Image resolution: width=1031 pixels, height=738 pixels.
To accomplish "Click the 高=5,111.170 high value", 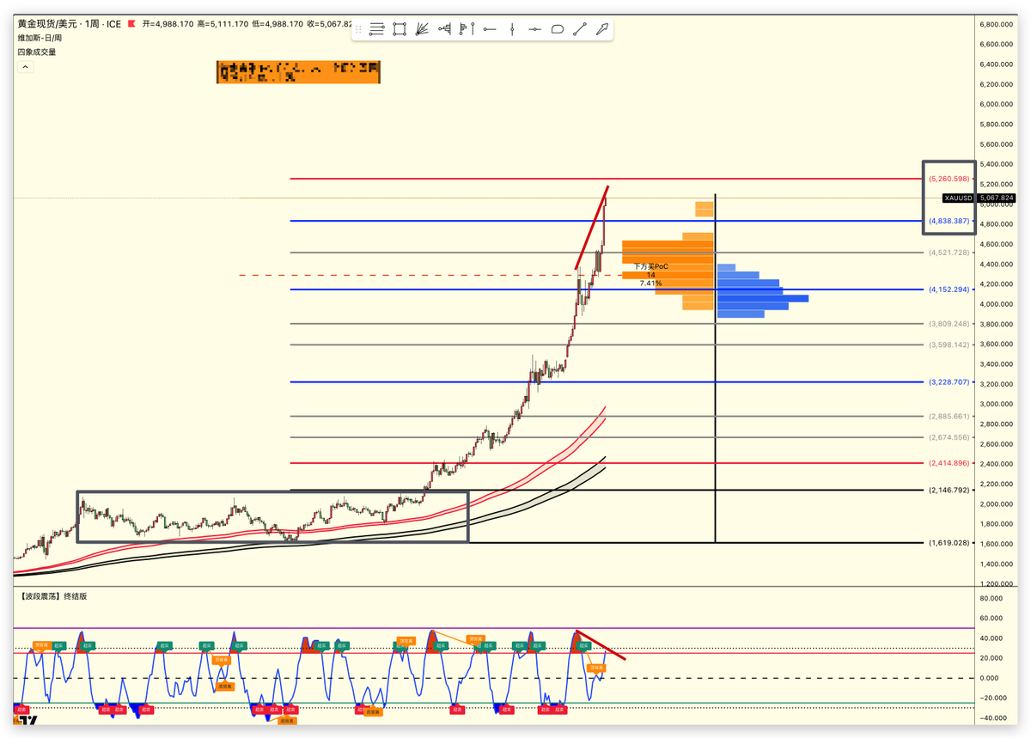I will coord(223,24).
